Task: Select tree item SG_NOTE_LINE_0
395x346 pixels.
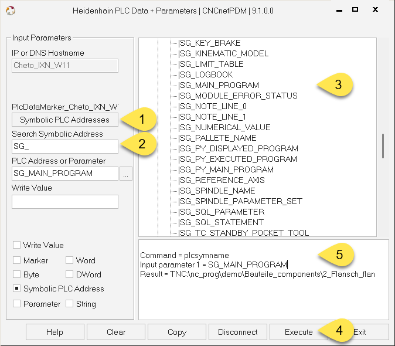Action: pos(212,107)
